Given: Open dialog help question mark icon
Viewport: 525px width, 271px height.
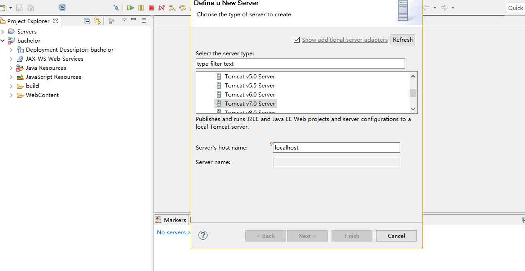Looking at the screenshot, I should tap(203, 235).
